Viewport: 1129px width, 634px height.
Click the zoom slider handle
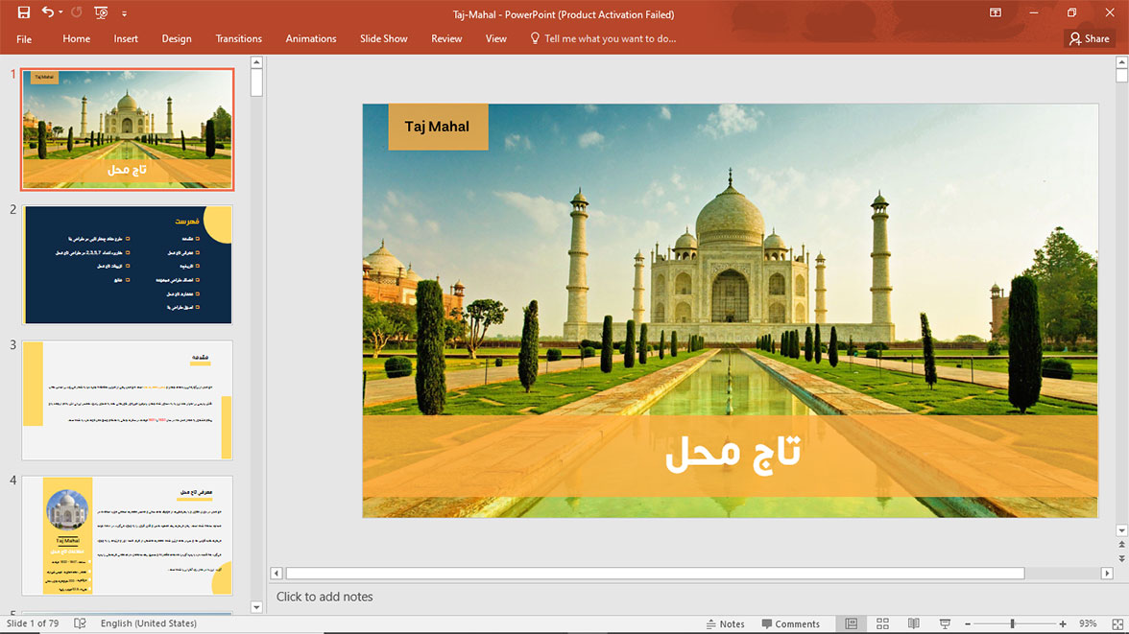click(x=1012, y=623)
